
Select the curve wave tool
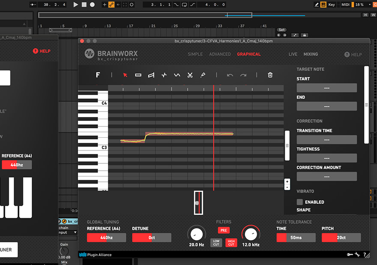click(177, 75)
